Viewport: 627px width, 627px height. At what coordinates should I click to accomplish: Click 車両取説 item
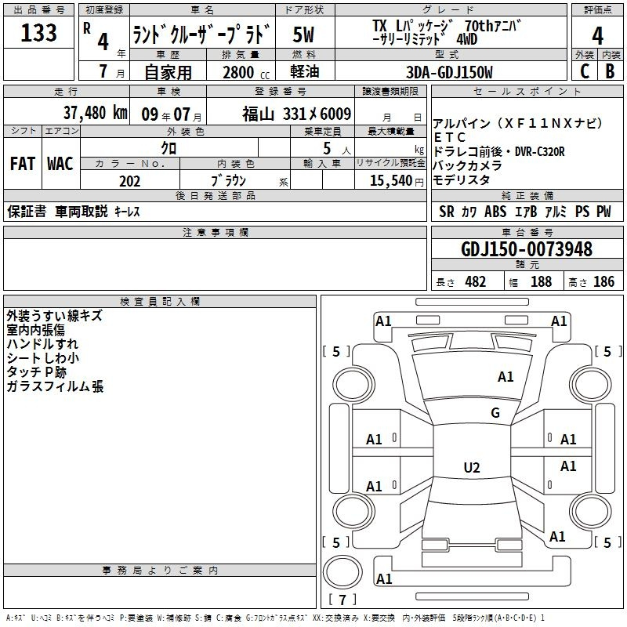[82, 211]
